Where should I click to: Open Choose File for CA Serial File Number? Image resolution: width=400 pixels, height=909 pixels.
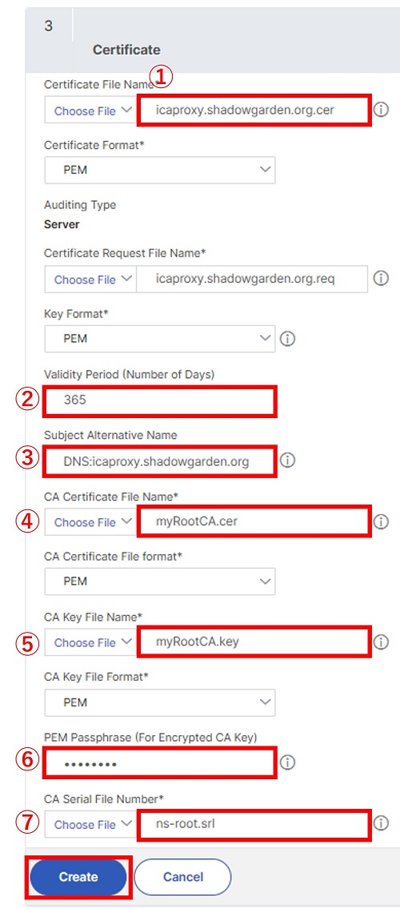click(x=91, y=824)
